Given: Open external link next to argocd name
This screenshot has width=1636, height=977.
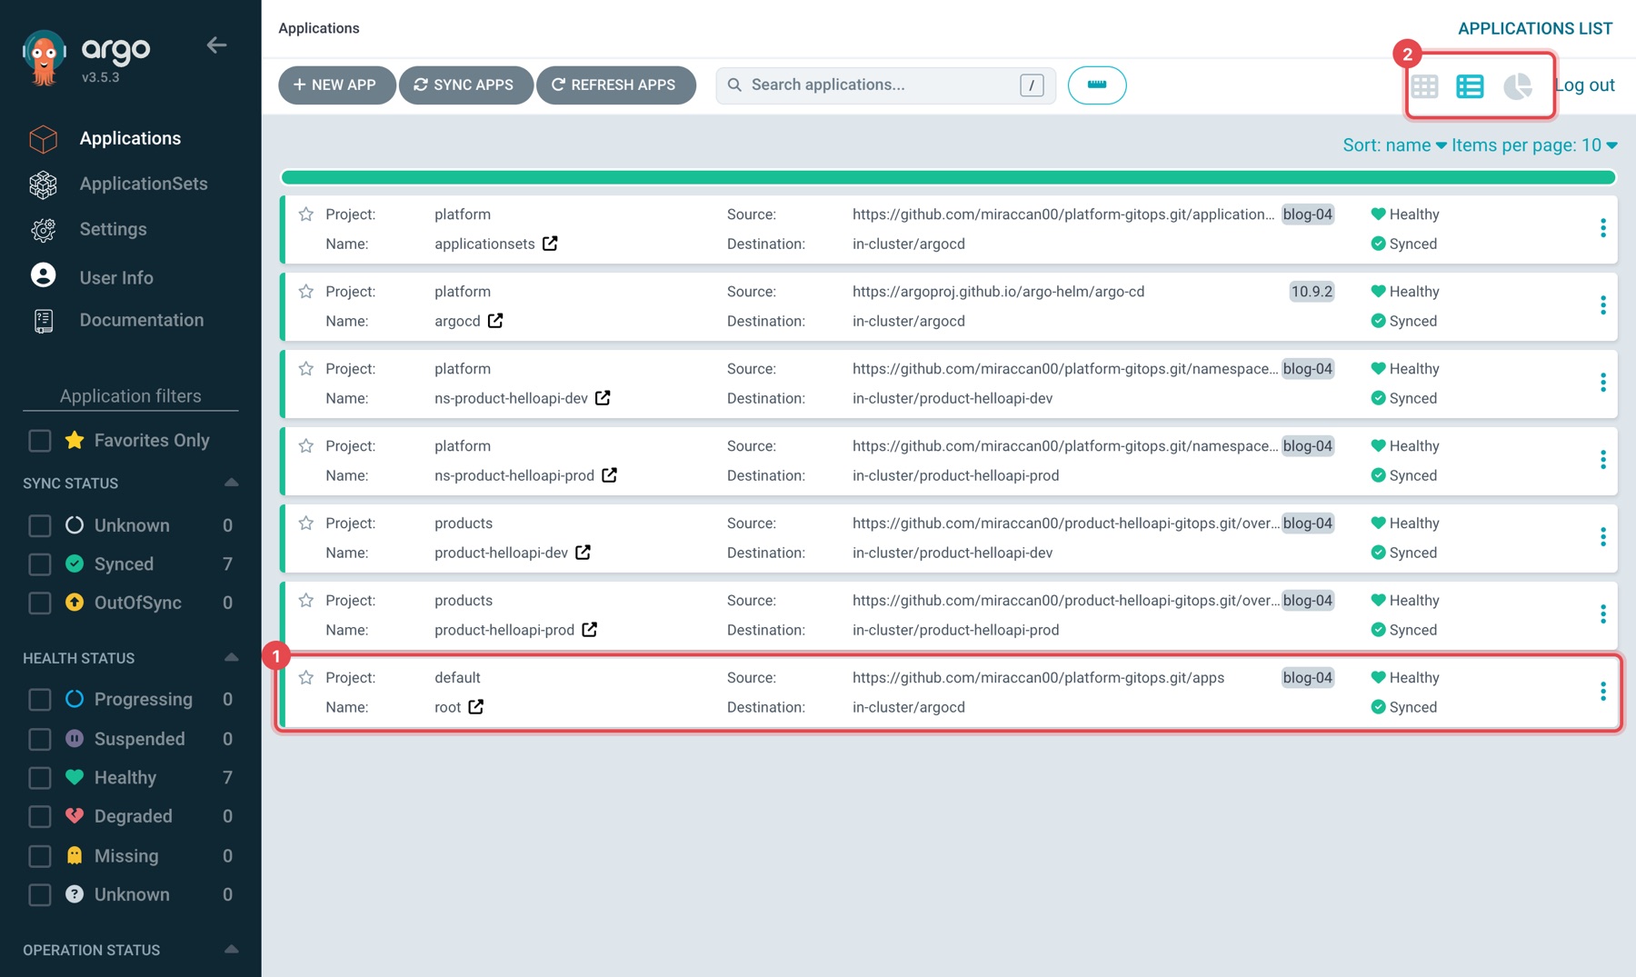Looking at the screenshot, I should point(495,321).
